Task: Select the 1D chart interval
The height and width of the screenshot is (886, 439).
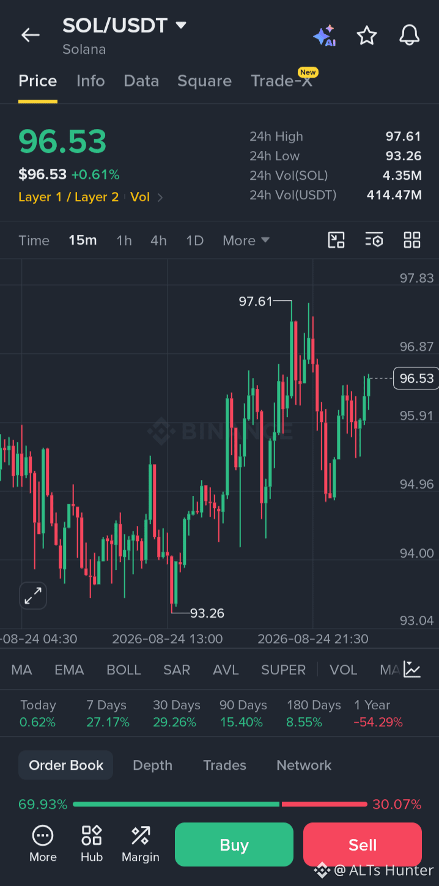Action: [x=194, y=240]
